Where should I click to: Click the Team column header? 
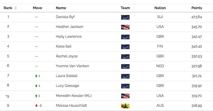[x=125, y=8]
